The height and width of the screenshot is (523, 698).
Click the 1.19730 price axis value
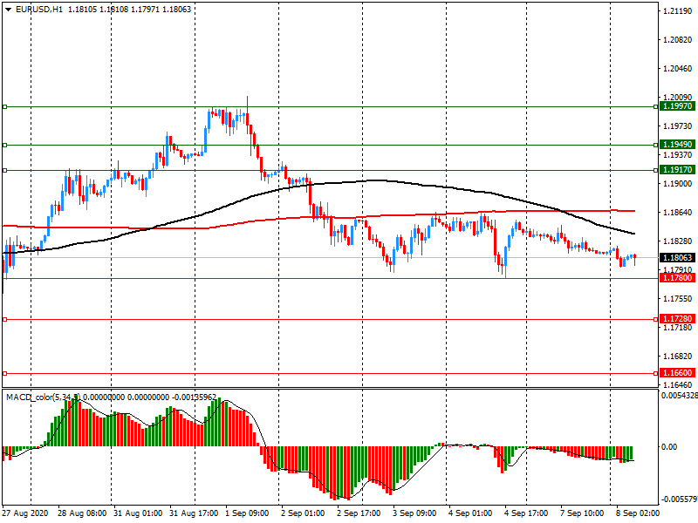[x=678, y=126]
